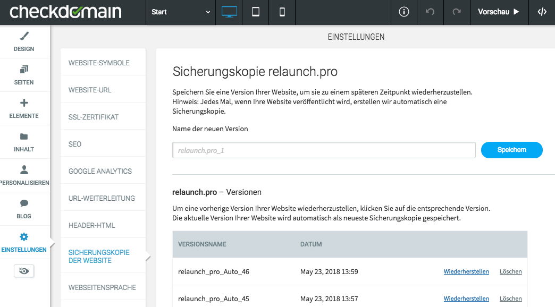Open the info icon in top bar
The width and height of the screenshot is (555, 307).
[404, 12]
